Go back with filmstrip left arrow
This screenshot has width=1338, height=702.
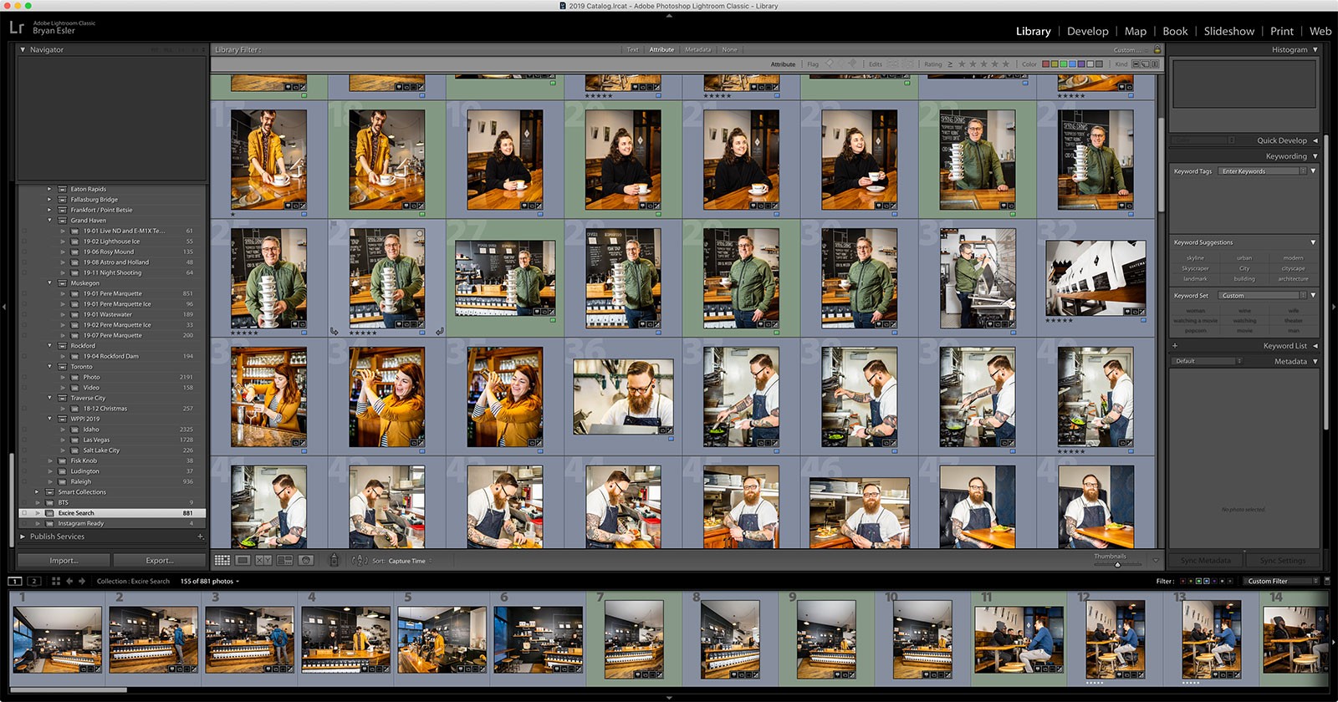pyautogui.click(x=69, y=581)
